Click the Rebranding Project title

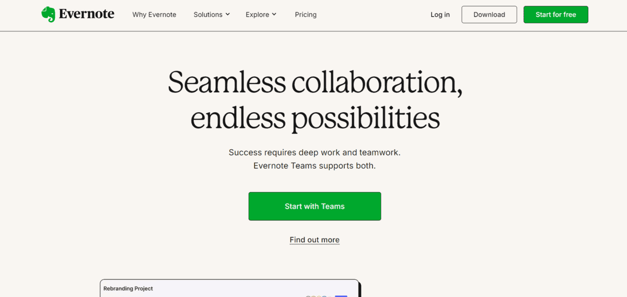point(128,289)
